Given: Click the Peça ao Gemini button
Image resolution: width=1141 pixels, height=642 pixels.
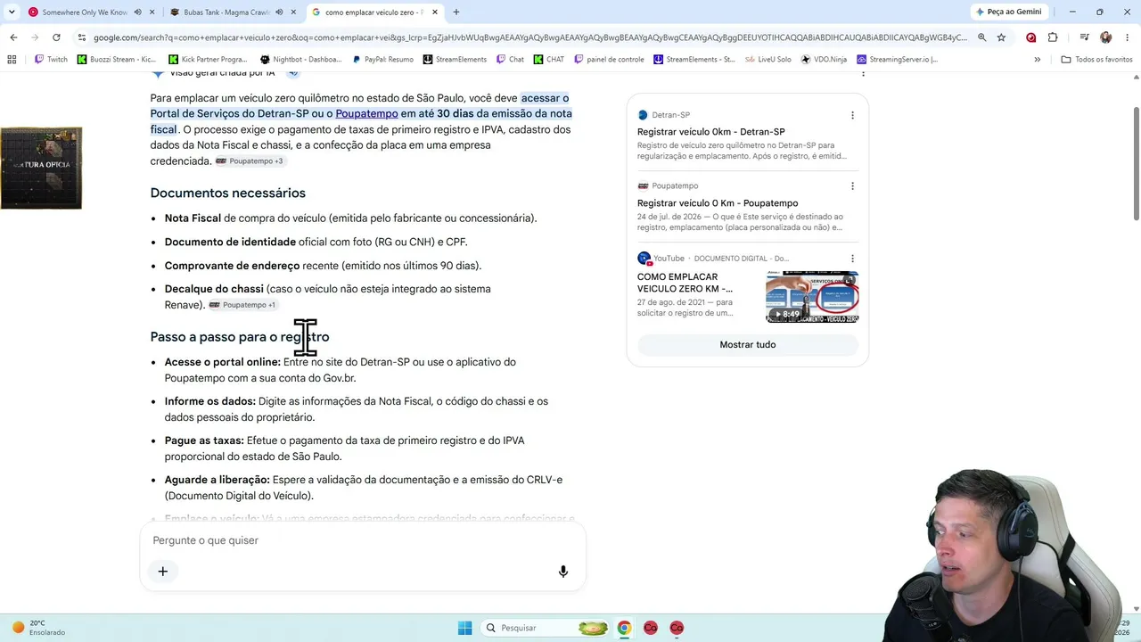Looking at the screenshot, I should pos(1008,12).
